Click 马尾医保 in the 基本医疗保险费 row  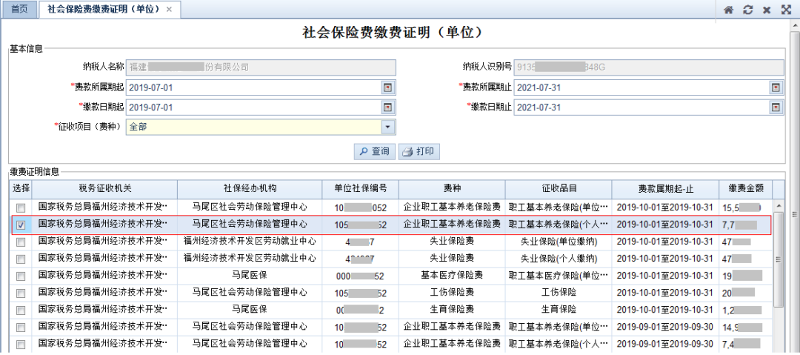coord(250,275)
